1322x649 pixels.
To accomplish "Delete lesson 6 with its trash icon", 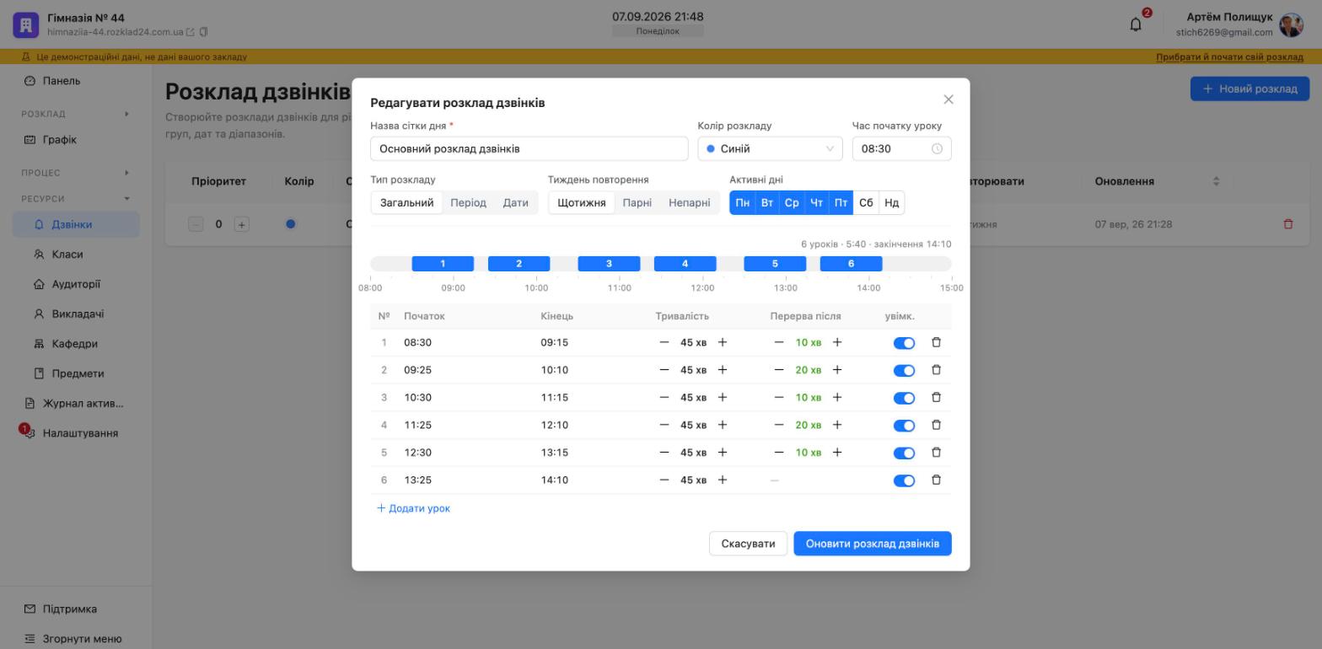I will tap(936, 480).
